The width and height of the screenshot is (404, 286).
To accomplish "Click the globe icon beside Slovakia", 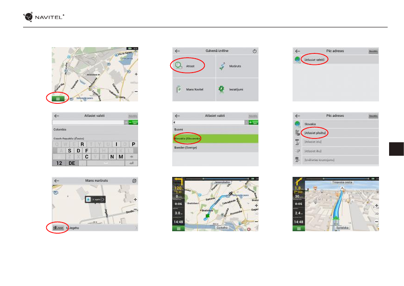I will 297,124.
